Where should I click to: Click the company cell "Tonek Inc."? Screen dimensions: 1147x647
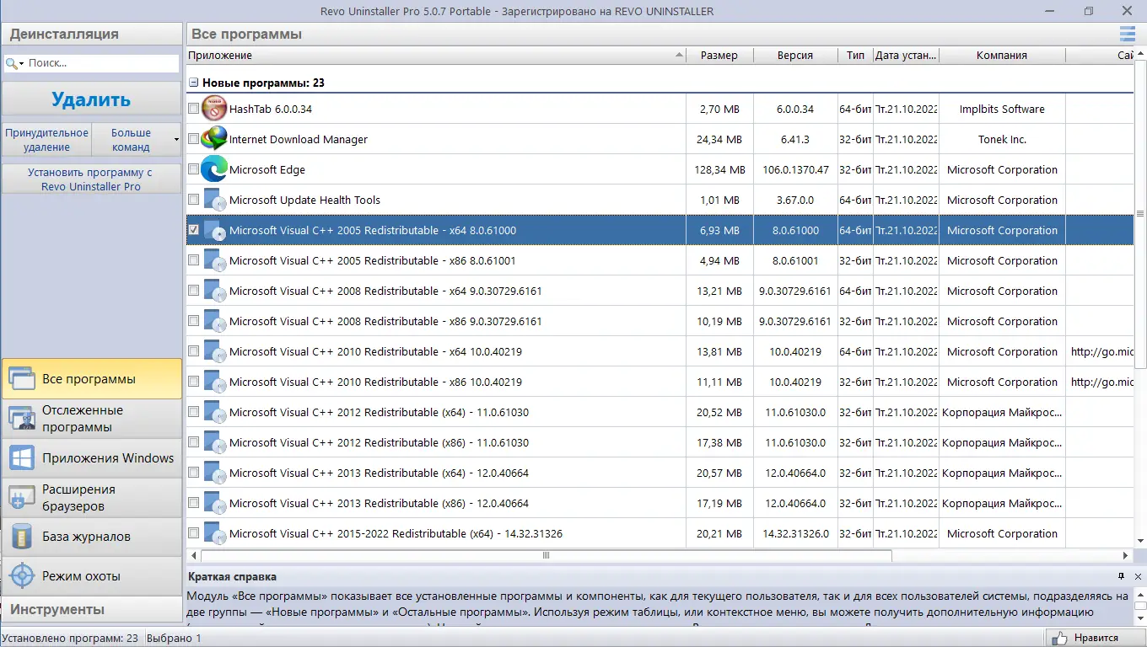click(1002, 139)
